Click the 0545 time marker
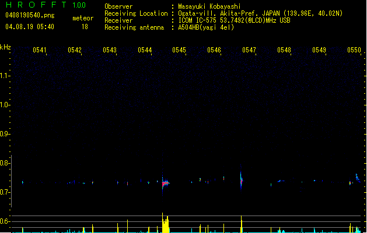Image resolution: width=367 pixels, height=233 pixels. (179, 50)
